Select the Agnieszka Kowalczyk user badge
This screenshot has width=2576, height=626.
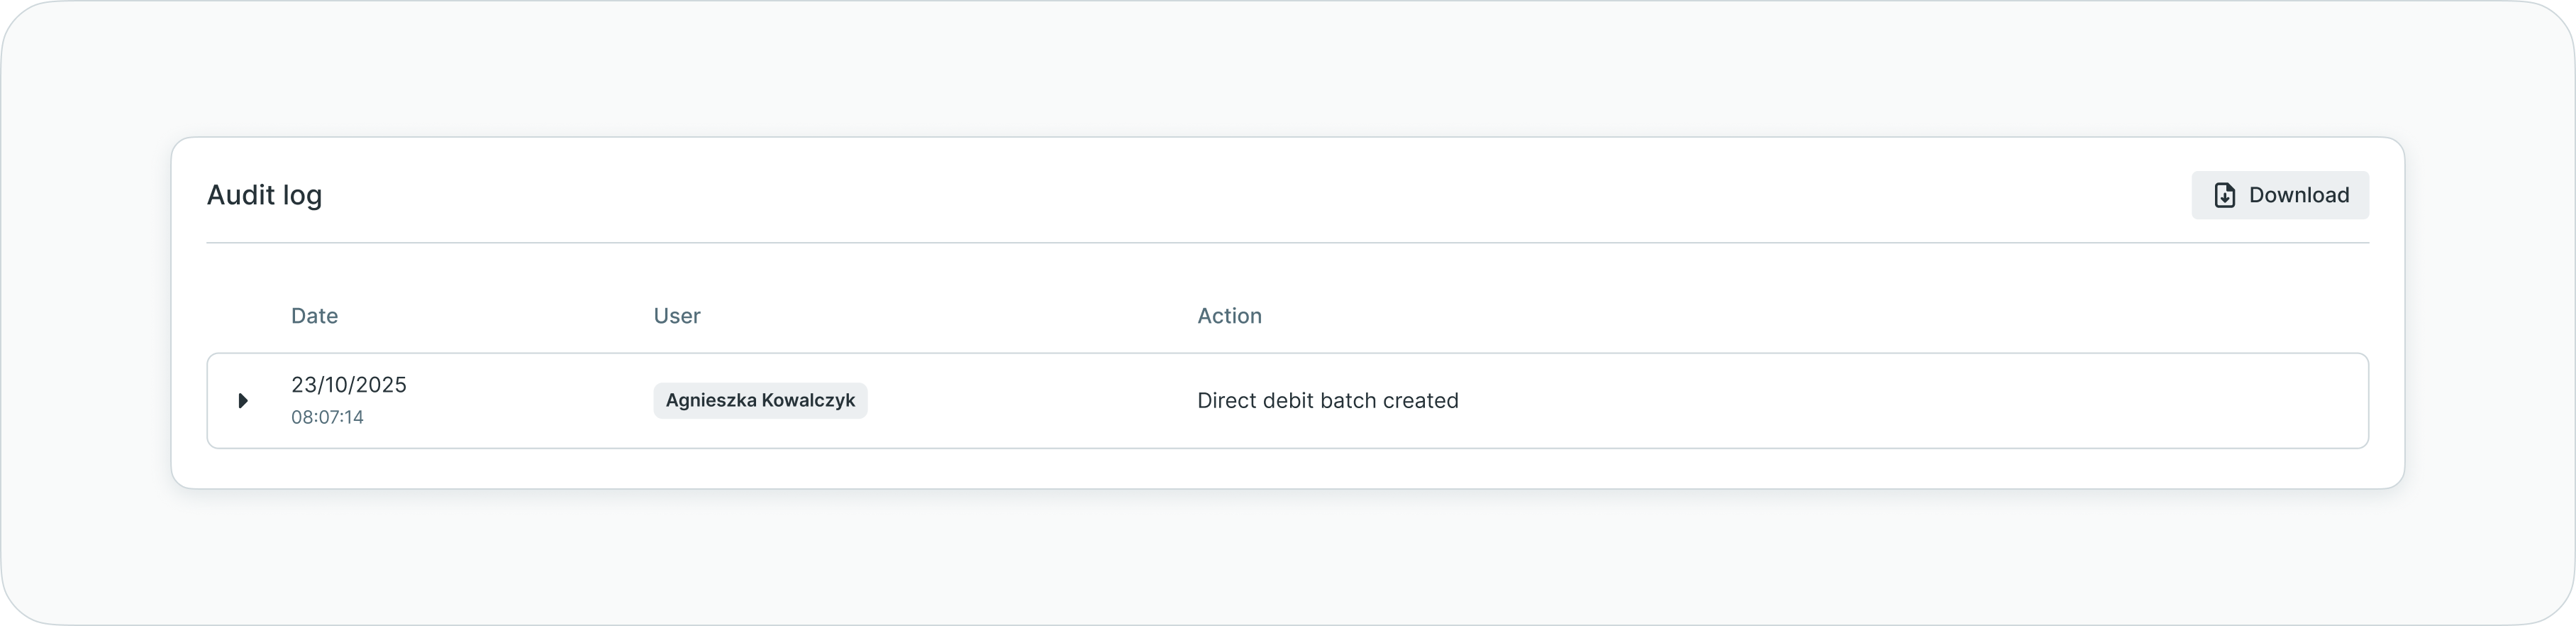click(x=760, y=401)
